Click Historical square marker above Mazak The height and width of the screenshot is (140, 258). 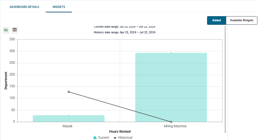(69, 92)
